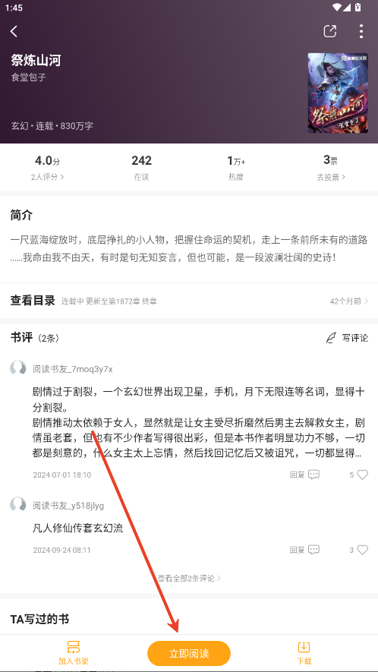Click reply bubble icon on second review
Viewport: 378px width, 672px height.
click(313, 550)
